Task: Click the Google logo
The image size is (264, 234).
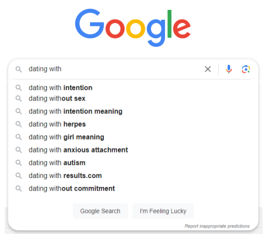Action: coord(132,27)
